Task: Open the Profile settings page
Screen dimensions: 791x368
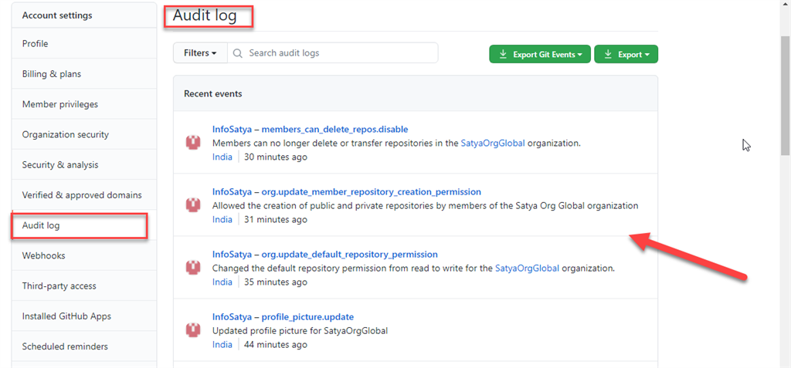Action: click(36, 44)
